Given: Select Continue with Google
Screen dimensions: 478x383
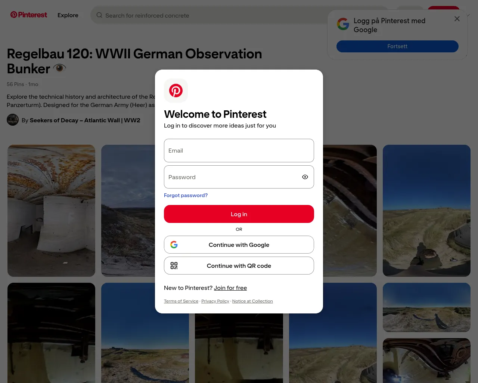Looking at the screenshot, I should 239,245.
